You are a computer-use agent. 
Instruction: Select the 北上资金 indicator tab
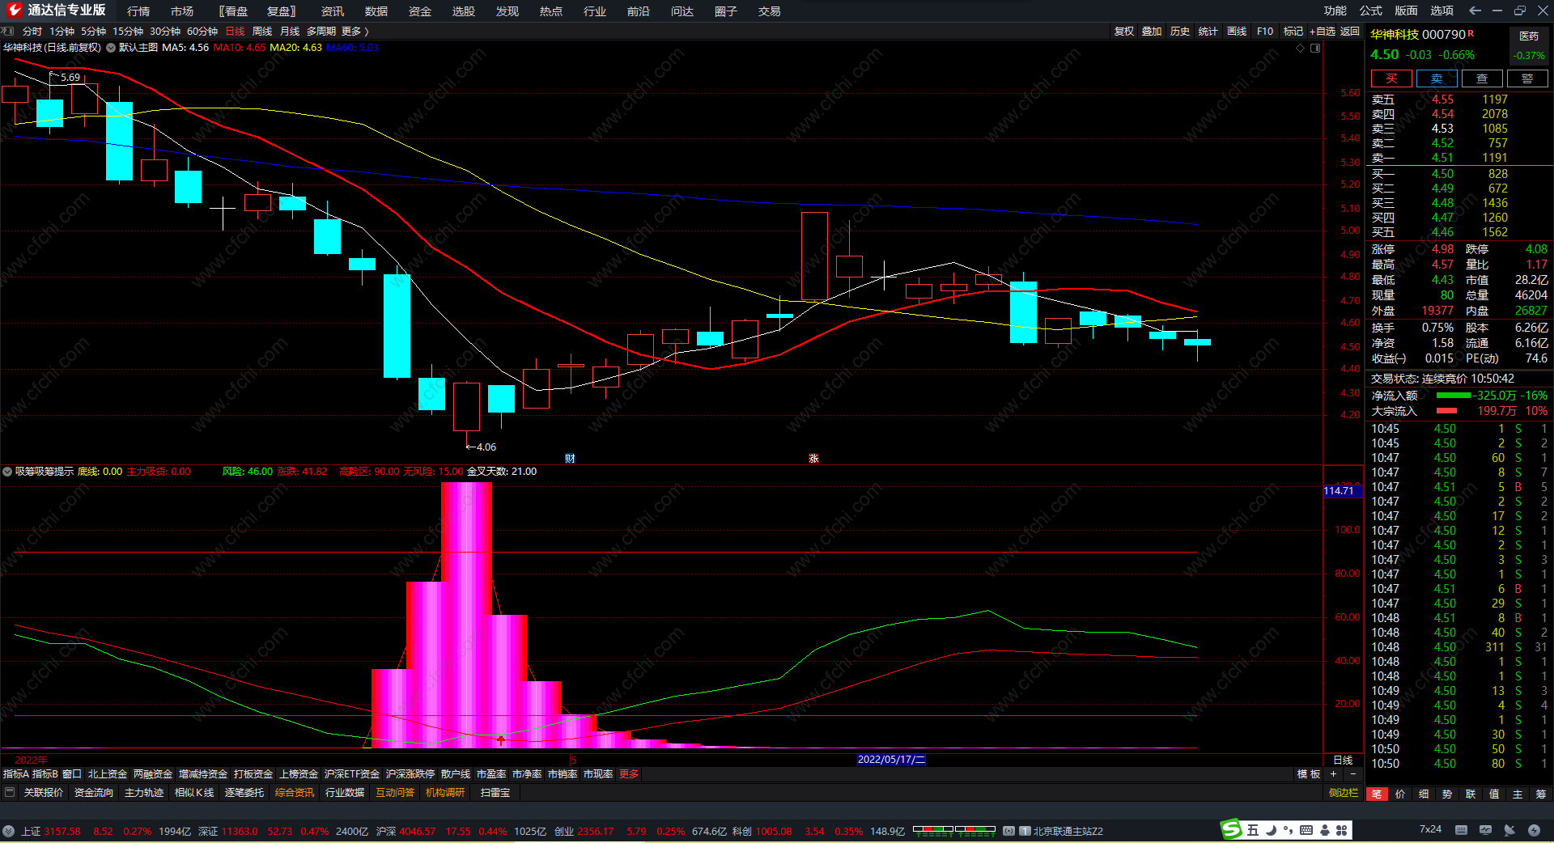pos(108,774)
